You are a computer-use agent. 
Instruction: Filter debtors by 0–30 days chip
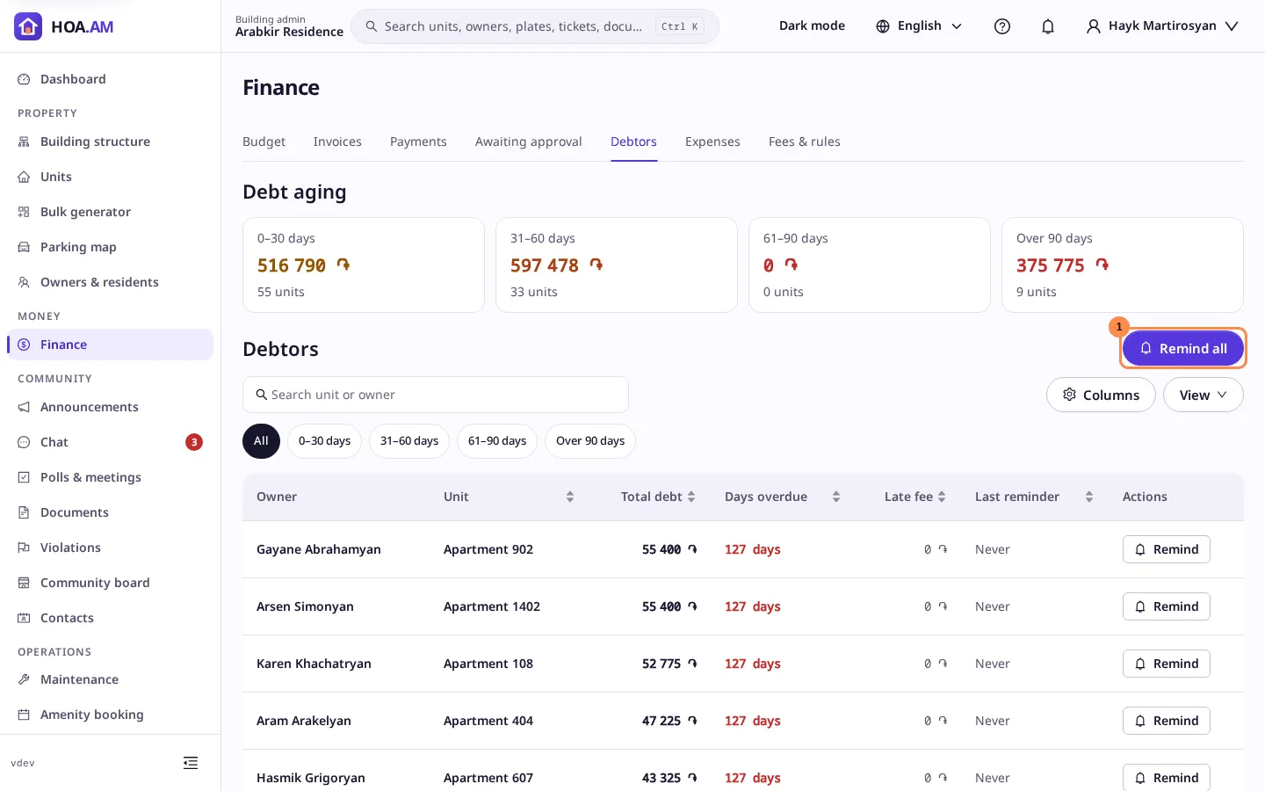(x=324, y=441)
